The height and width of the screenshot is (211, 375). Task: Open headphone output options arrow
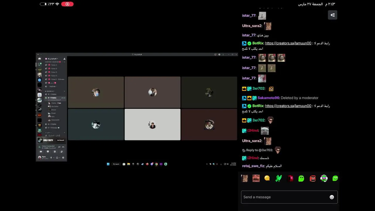click(x=59, y=157)
